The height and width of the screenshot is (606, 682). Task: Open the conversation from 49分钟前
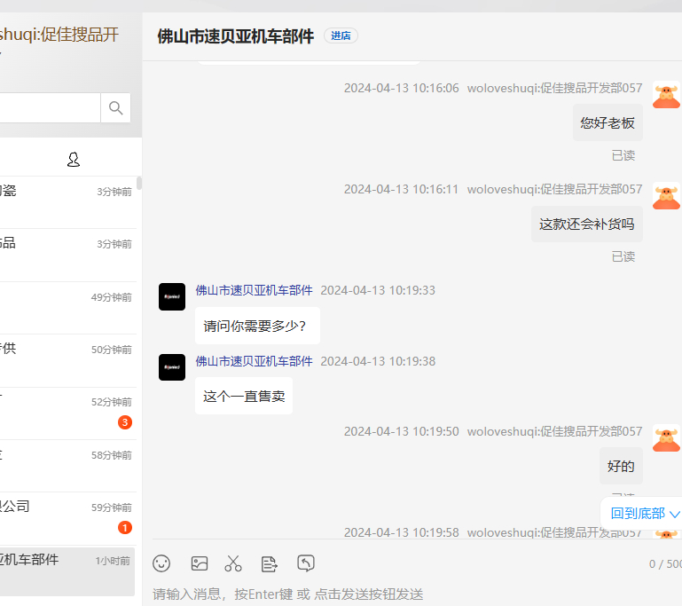[x=67, y=307]
